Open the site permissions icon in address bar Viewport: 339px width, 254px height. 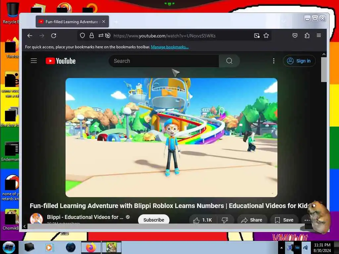click(x=101, y=35)
